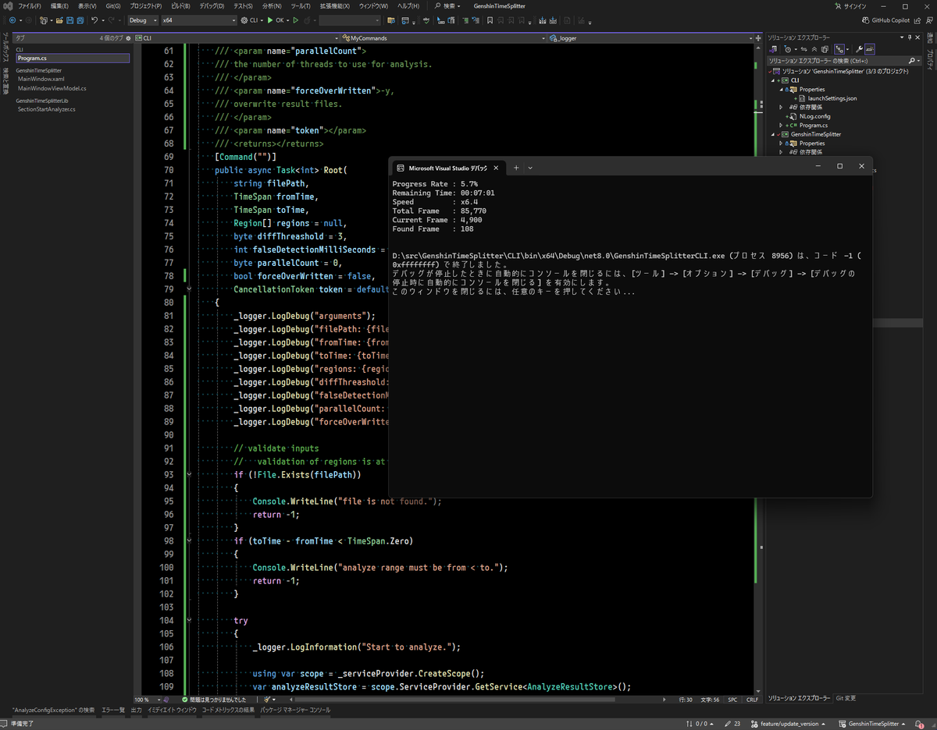Open the 出力 output tab
Screen dimensions: 937x730
(x=136, y=710)
